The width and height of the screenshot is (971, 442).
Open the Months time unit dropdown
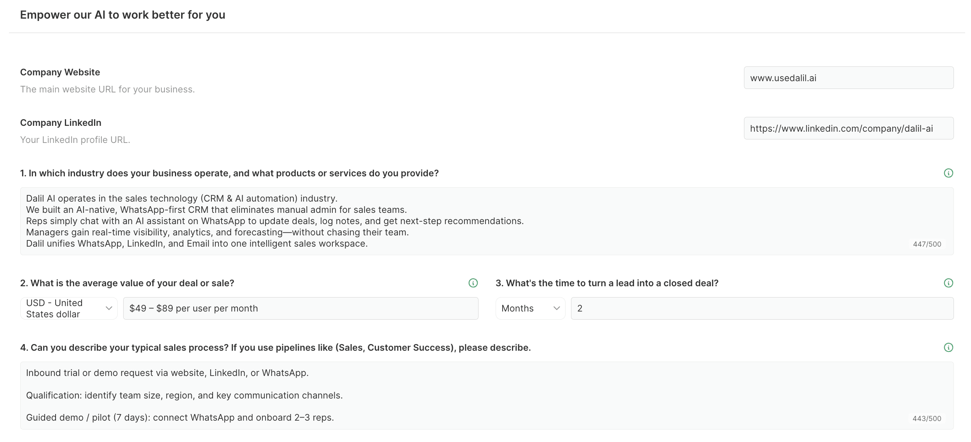(x=530, y=308)
